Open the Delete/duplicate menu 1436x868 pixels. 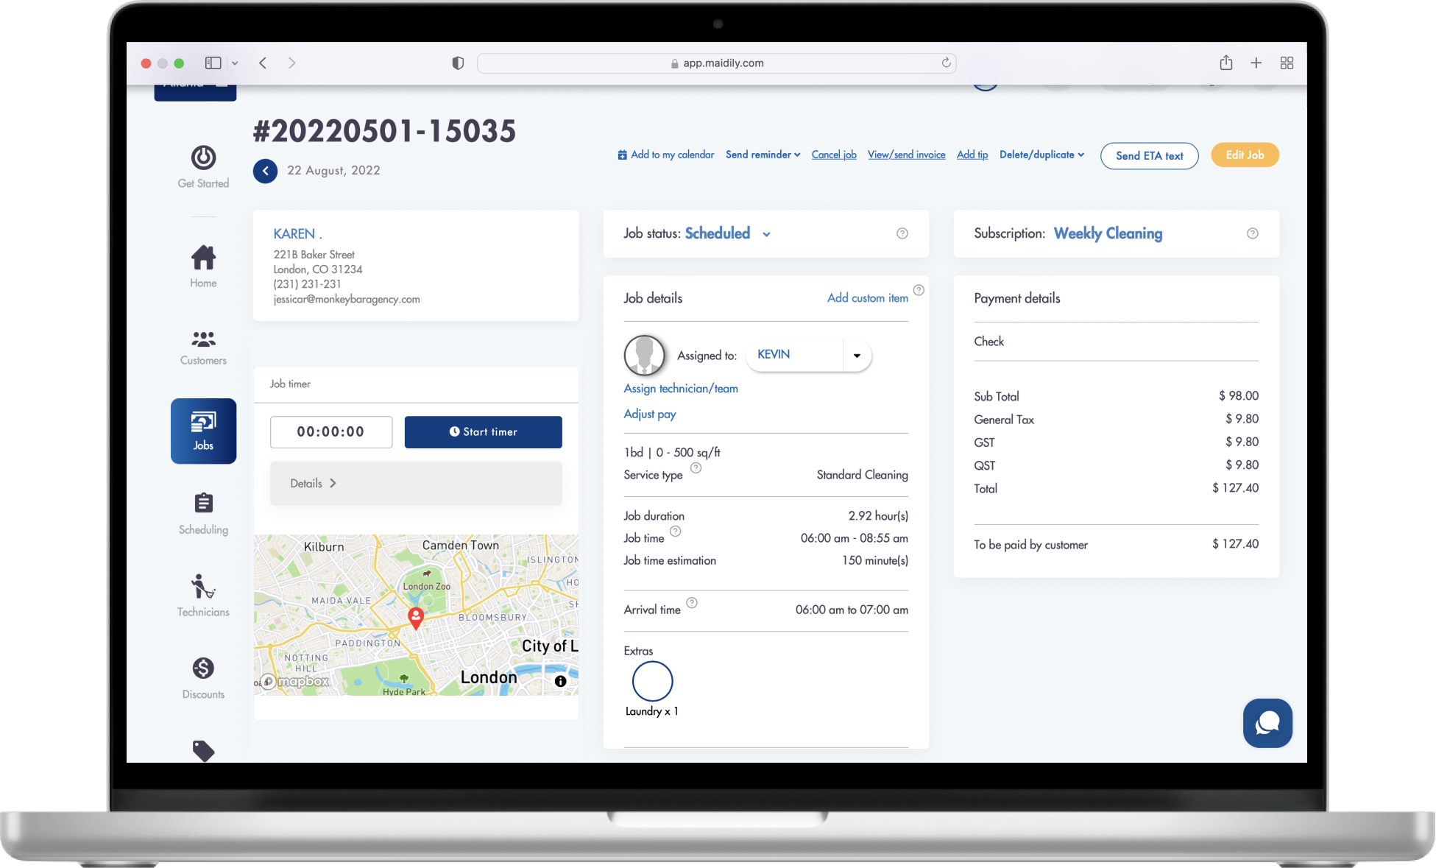[1041, 155]
